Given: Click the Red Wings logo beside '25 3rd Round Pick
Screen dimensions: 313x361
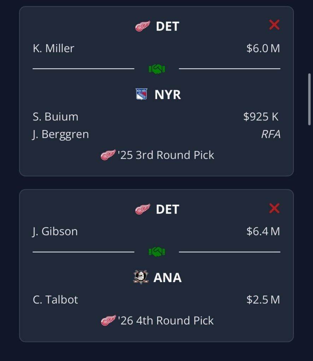Looking at the screenshot, I should [108, 155].
